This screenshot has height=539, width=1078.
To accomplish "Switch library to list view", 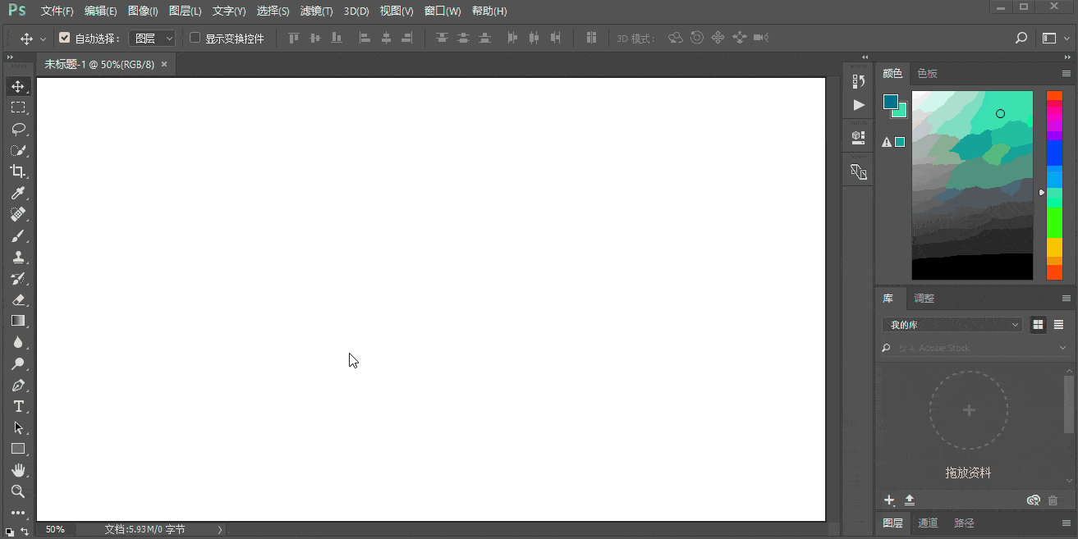I will pyautogui.click(x=1058, y=325).
